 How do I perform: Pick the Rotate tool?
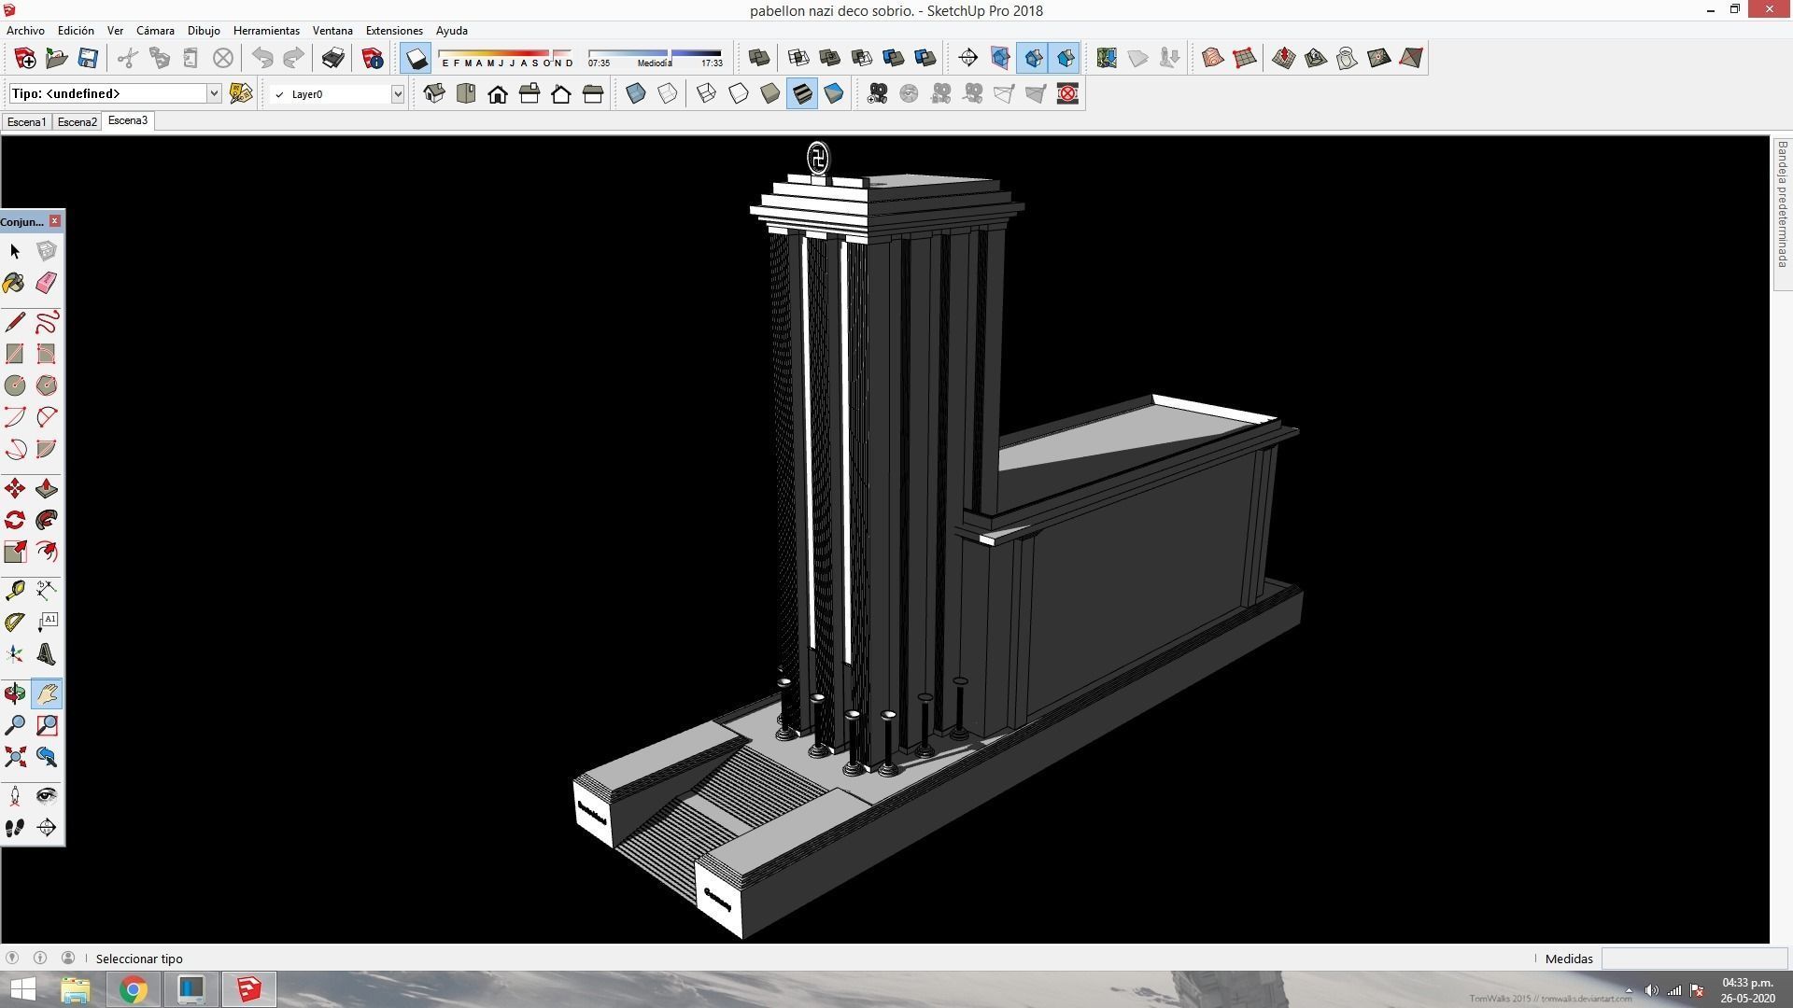pos(14,520)
